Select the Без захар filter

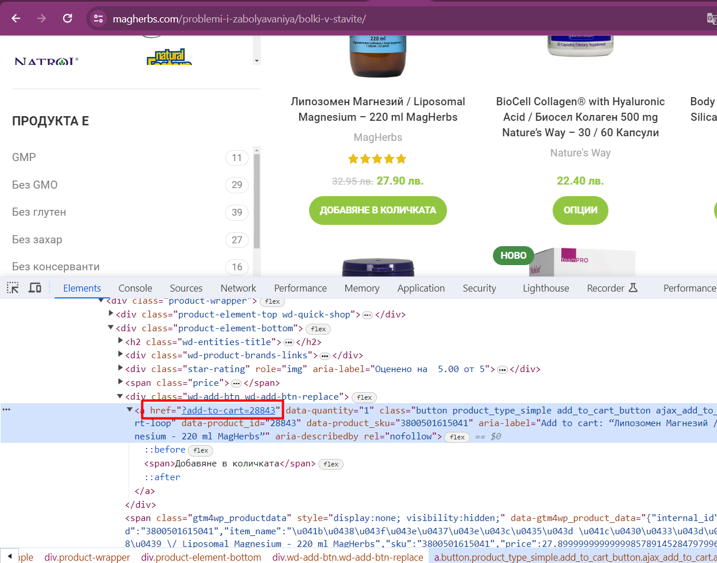(x=37, y=240)
